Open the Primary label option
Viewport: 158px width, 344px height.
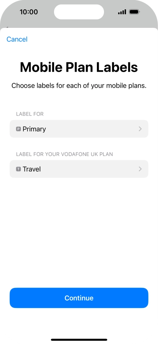coord(79,129)
